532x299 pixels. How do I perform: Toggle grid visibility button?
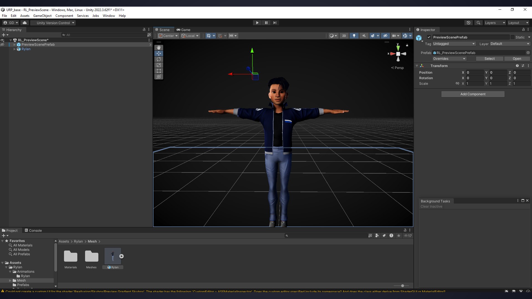click(209, 36)
